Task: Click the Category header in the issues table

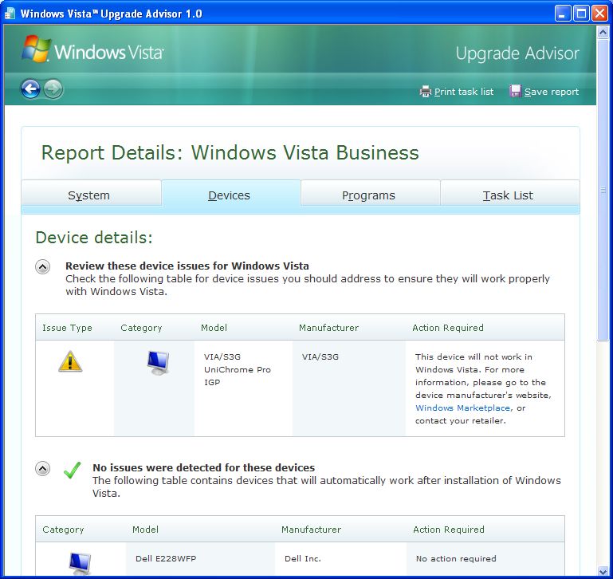Action: click(x=141, y=328)
